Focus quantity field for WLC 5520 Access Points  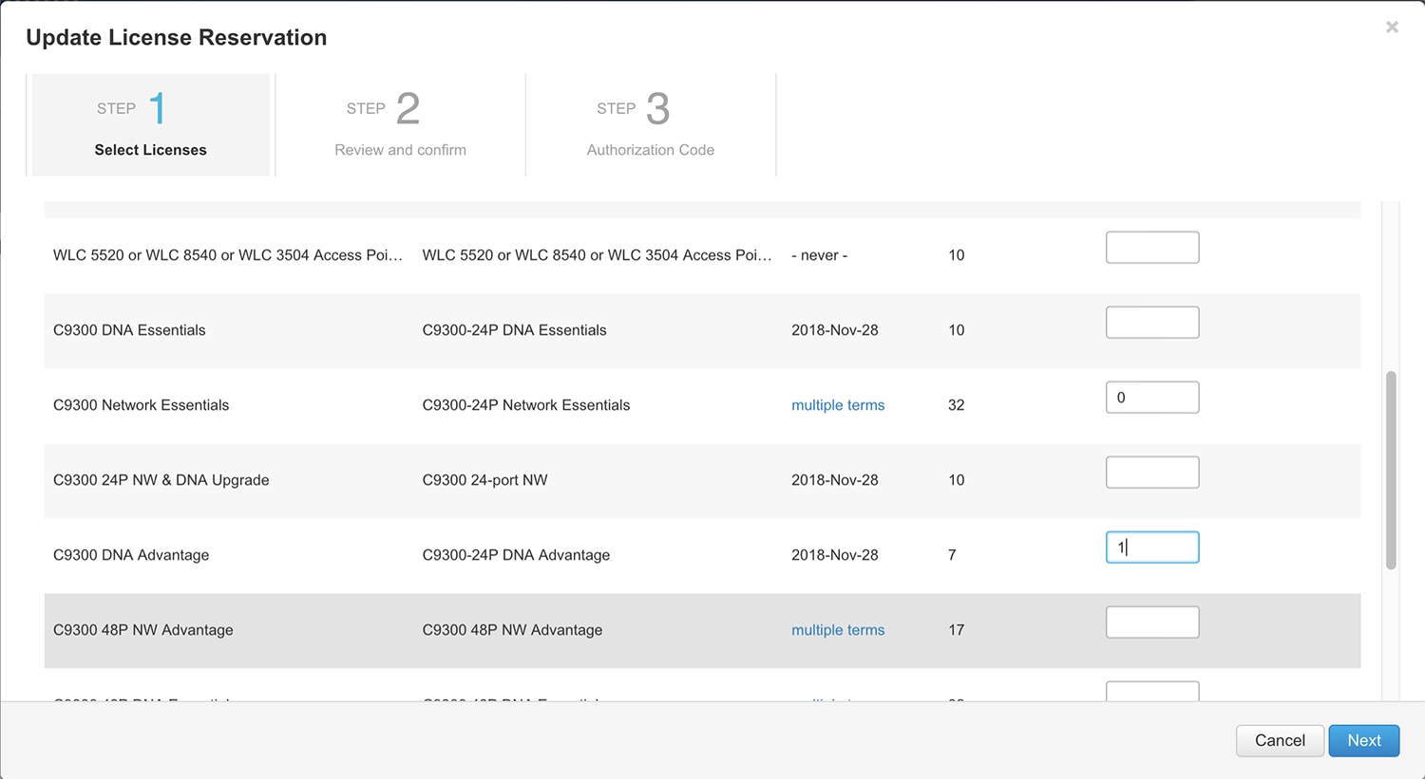(x=1152, y=248)
